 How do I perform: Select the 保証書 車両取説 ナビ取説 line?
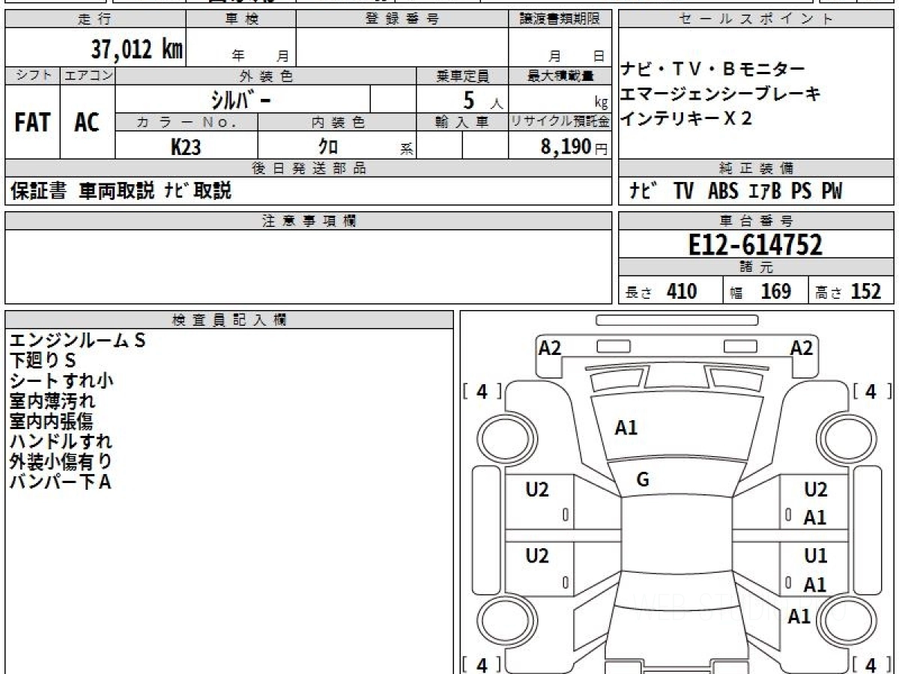point(121,191)
